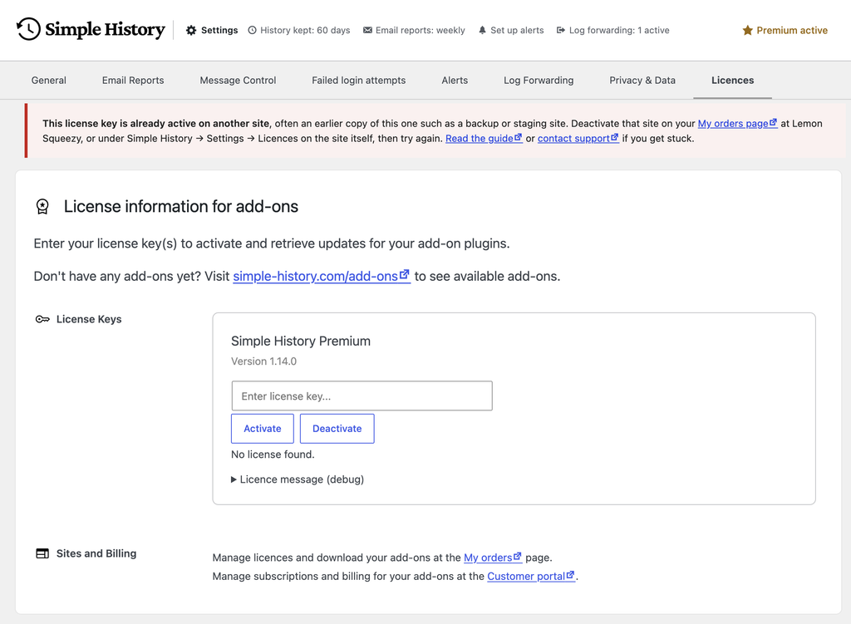
Task: Switch to the Privacy & Data tab
Action: coord(642,81)
